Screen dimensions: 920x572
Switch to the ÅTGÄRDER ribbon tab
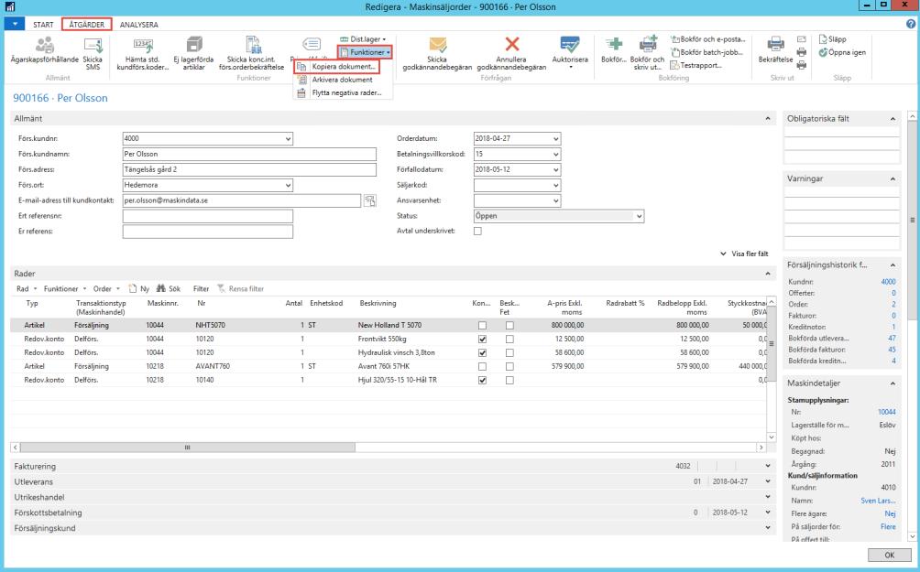87,25
